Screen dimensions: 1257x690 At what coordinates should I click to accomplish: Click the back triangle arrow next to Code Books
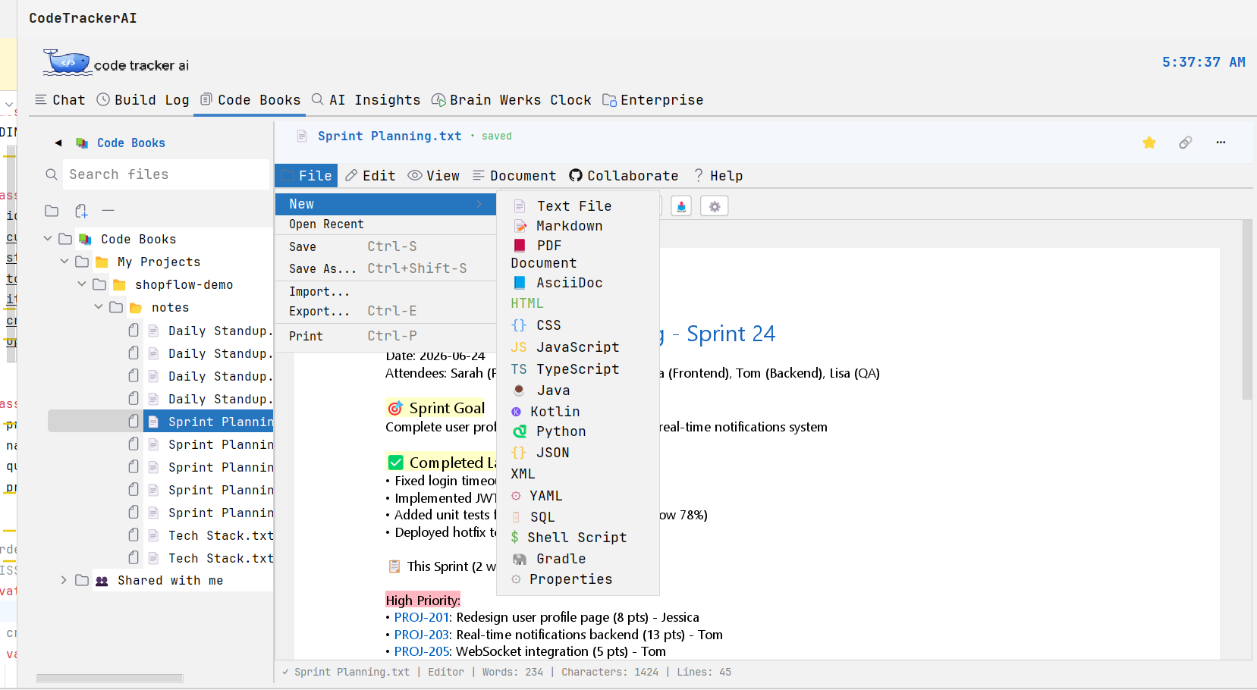[58, 143]
